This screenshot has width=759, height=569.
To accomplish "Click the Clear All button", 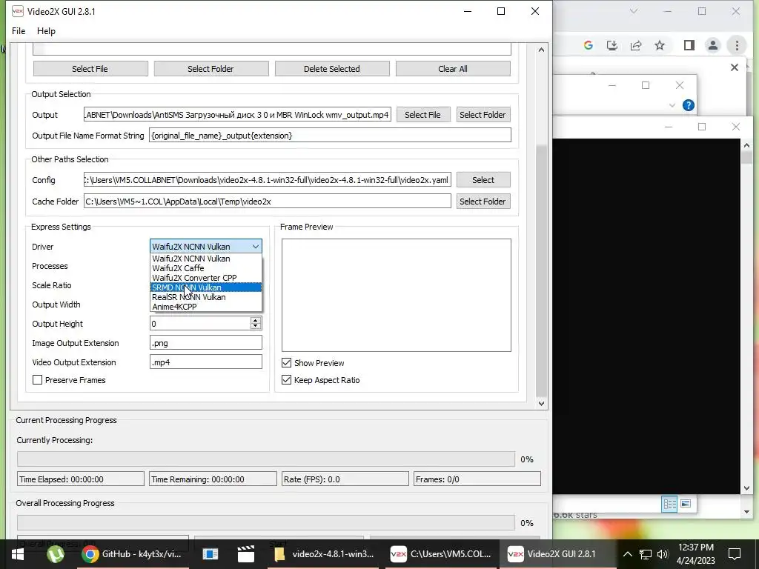I will pyautogui.click(x=453, y=69).
